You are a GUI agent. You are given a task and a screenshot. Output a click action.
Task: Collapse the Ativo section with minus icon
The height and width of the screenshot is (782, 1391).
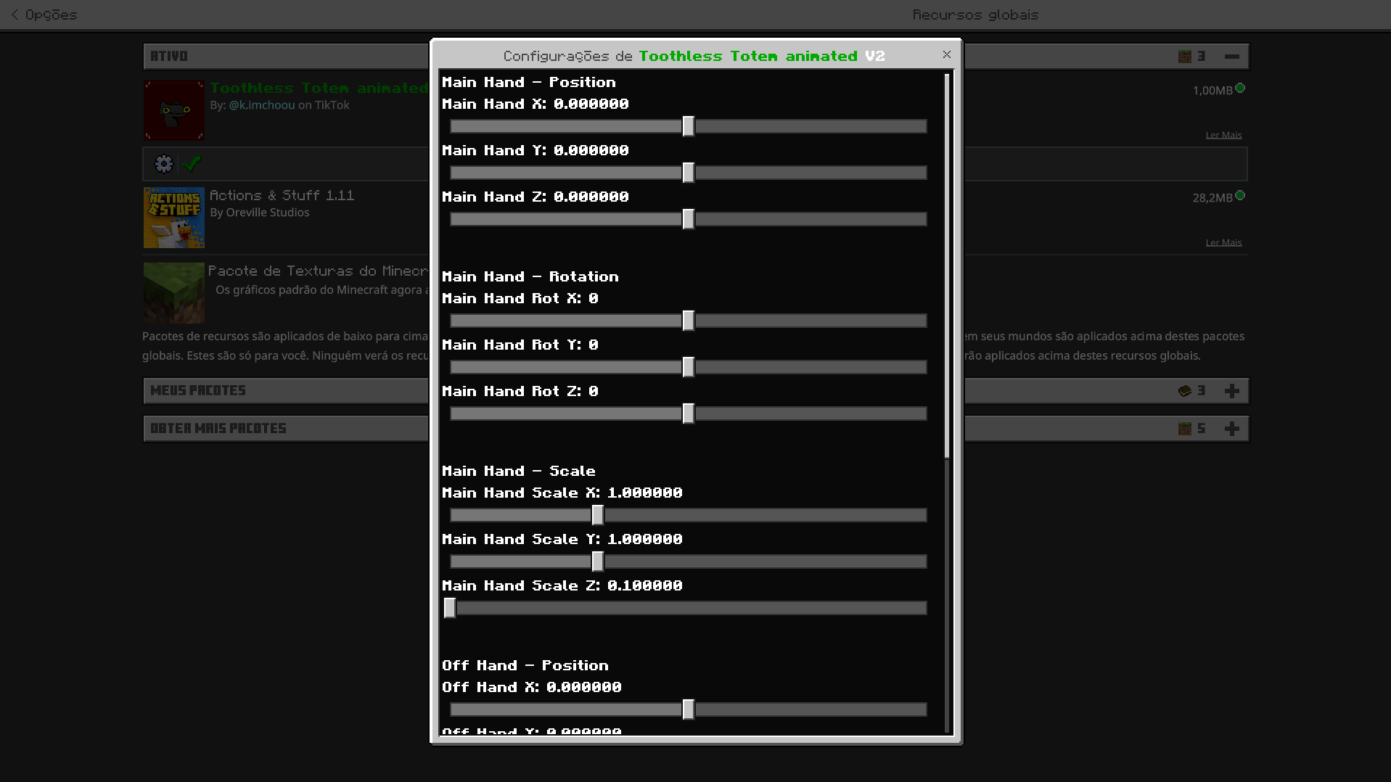click(x=1231, y=57)
